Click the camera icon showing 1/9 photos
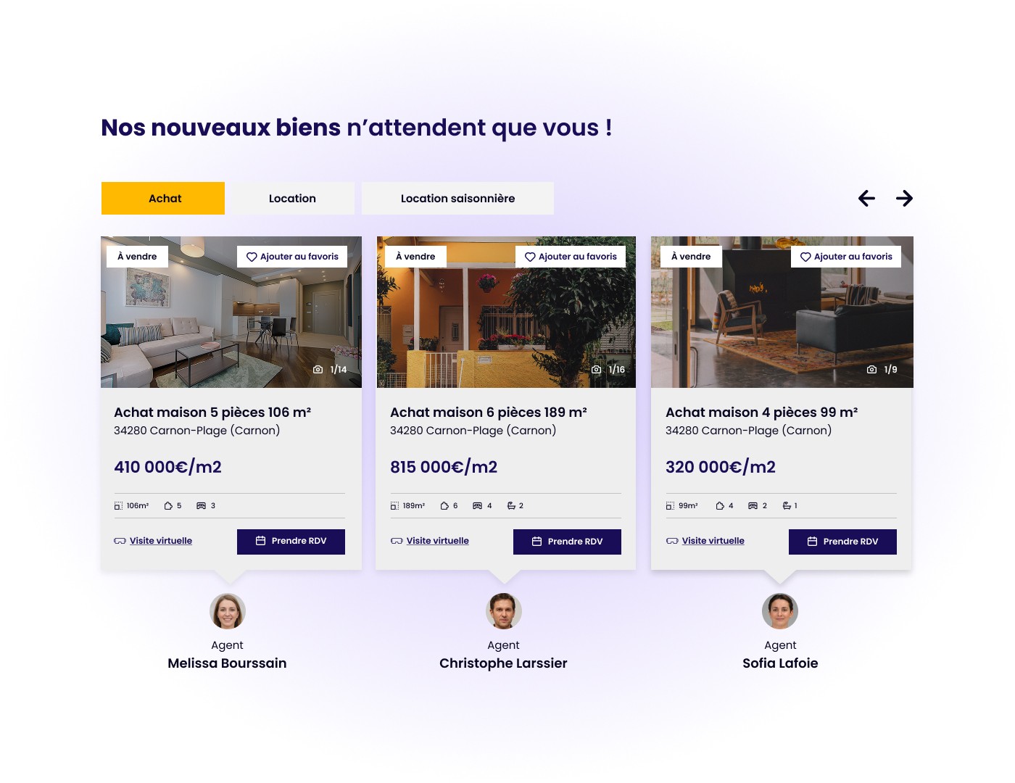The height and width of the screenshot is (783, 1015). point(871,370)
